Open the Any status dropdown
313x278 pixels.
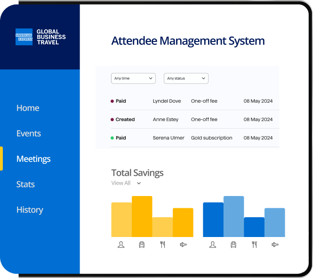tap(186, 78)
